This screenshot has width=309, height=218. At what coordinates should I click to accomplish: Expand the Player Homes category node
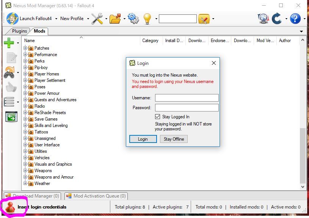25,74
